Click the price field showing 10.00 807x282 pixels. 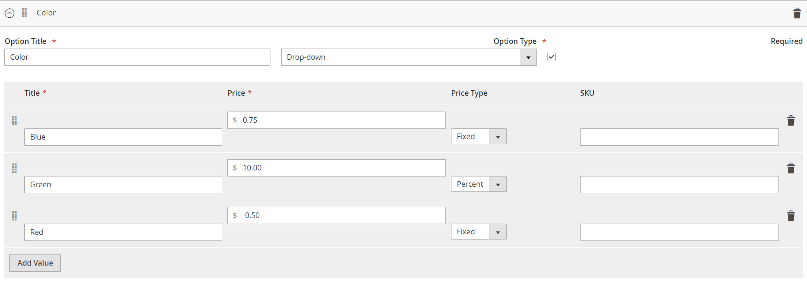pos(336,168)
